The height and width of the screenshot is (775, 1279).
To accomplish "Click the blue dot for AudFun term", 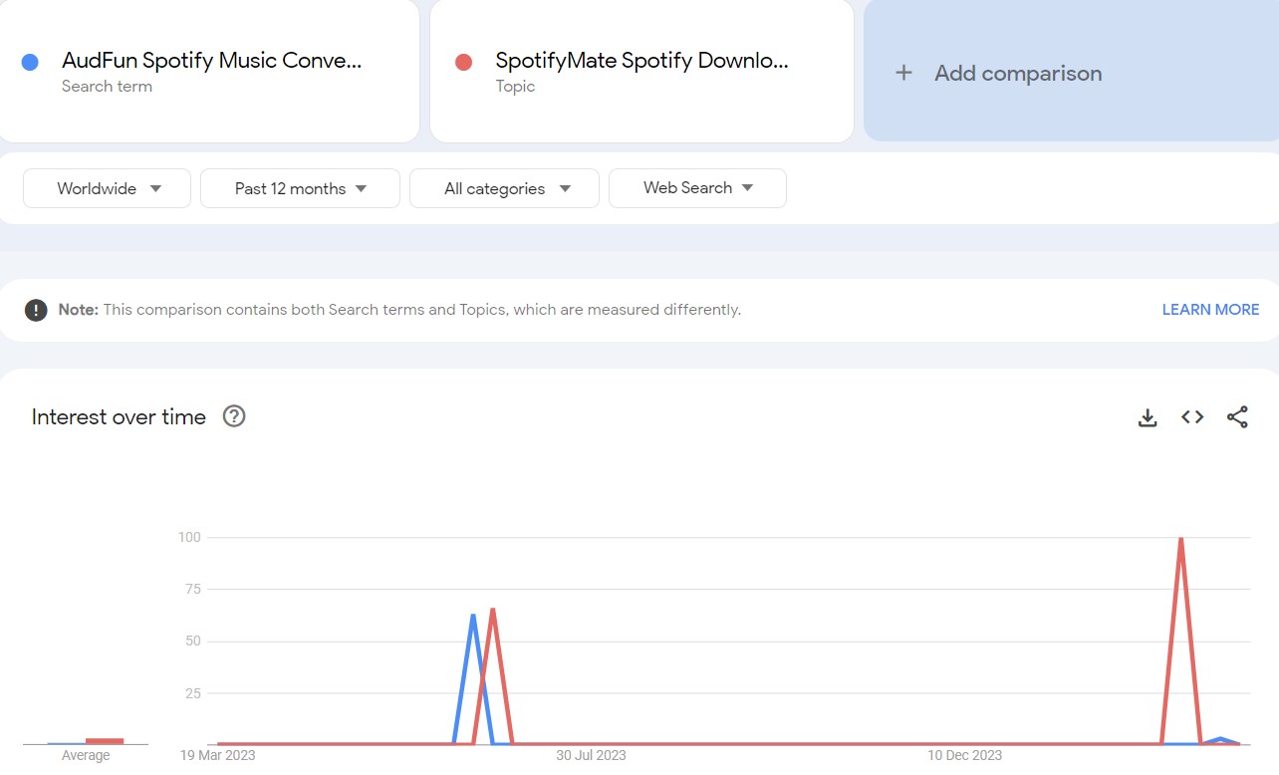I will (30, 62).
